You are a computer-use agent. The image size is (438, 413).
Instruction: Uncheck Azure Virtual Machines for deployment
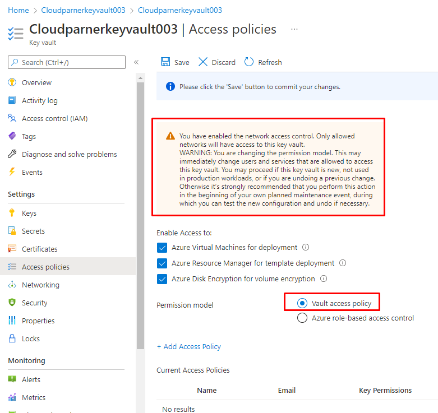tap(162, 248)
